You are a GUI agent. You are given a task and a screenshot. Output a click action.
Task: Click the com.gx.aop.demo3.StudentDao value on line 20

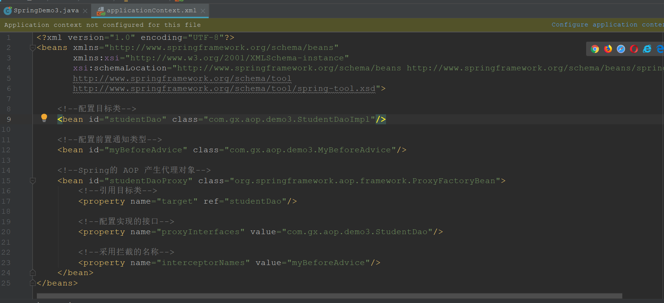(357, 232)
